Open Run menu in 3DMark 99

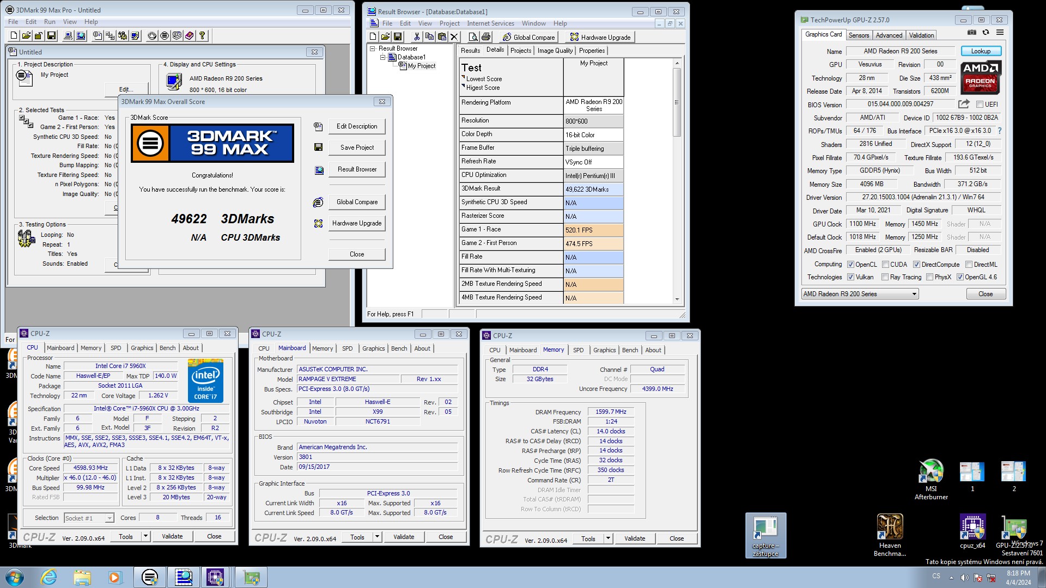50,22
